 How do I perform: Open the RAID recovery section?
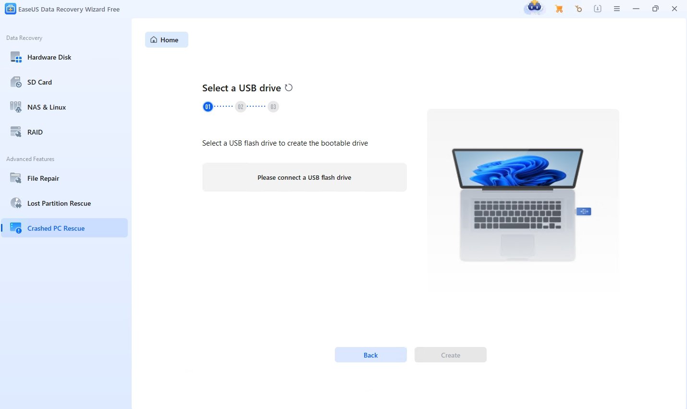pyautogui.click(x=35, y=132)
